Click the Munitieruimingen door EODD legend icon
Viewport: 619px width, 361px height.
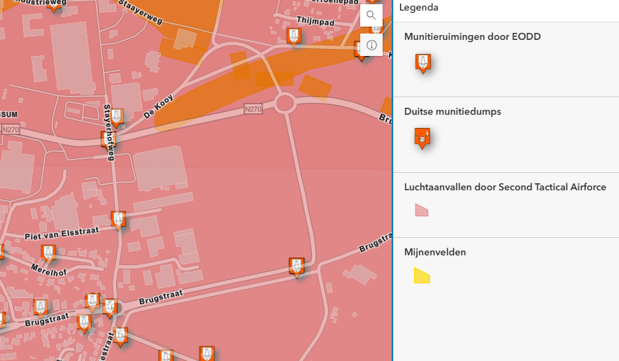[x=422, y=64]
